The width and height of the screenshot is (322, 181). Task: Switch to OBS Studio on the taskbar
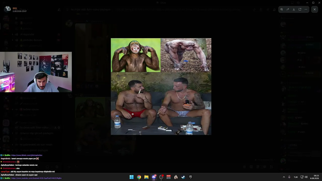(161, 177)
